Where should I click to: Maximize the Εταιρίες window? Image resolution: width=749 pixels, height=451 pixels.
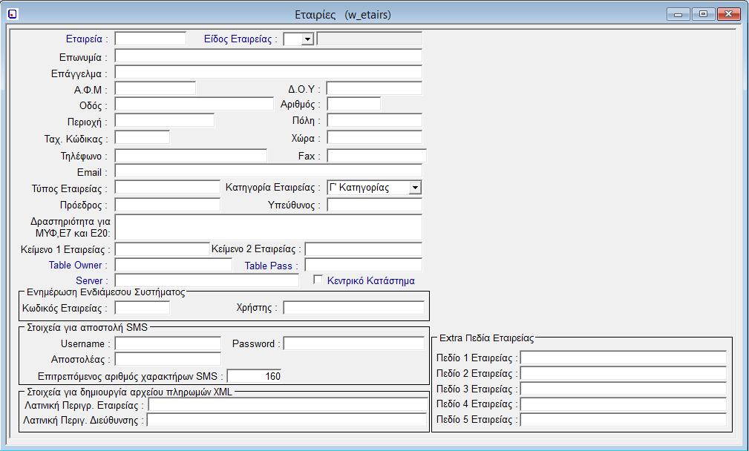coord(703,14)
